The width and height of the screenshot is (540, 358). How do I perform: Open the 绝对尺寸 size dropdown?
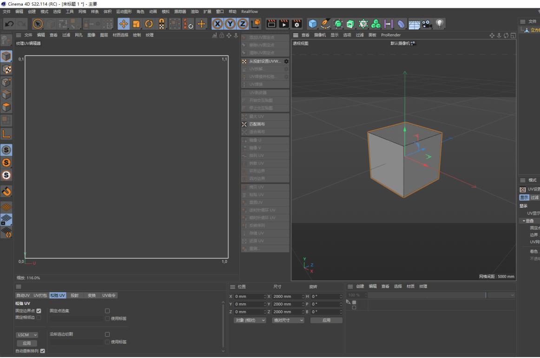(x=288, y=320)
